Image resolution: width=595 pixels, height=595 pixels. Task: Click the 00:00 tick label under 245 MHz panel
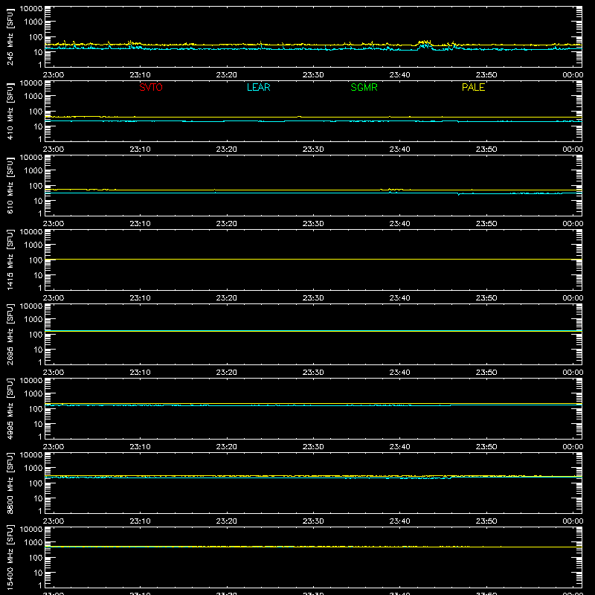point(573,75)
